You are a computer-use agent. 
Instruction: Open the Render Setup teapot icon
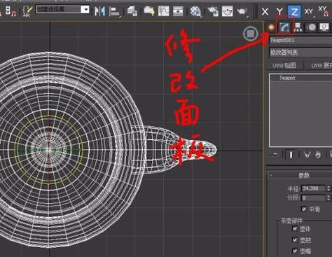[x=213, y=11]
